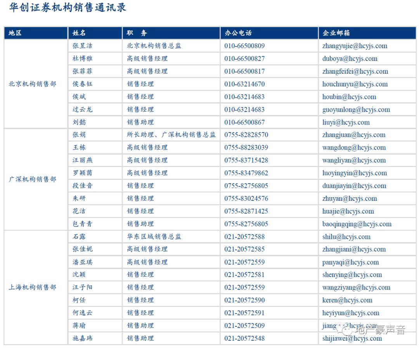Image resolution: width=419 pixels, height=348 pixels.
Task: Click the 地区 column header
Action: coord(36,33)
